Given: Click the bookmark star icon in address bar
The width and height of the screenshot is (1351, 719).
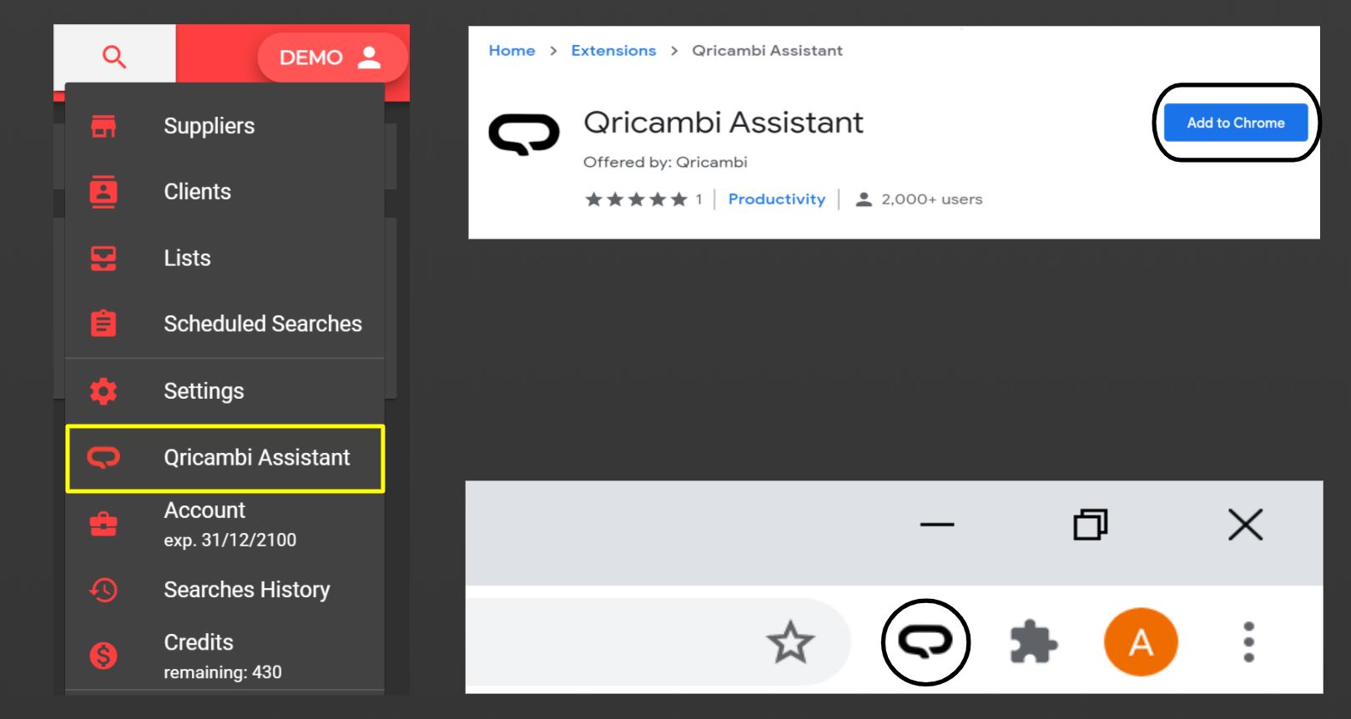Looking at the screenshot, I should (790, 642).
